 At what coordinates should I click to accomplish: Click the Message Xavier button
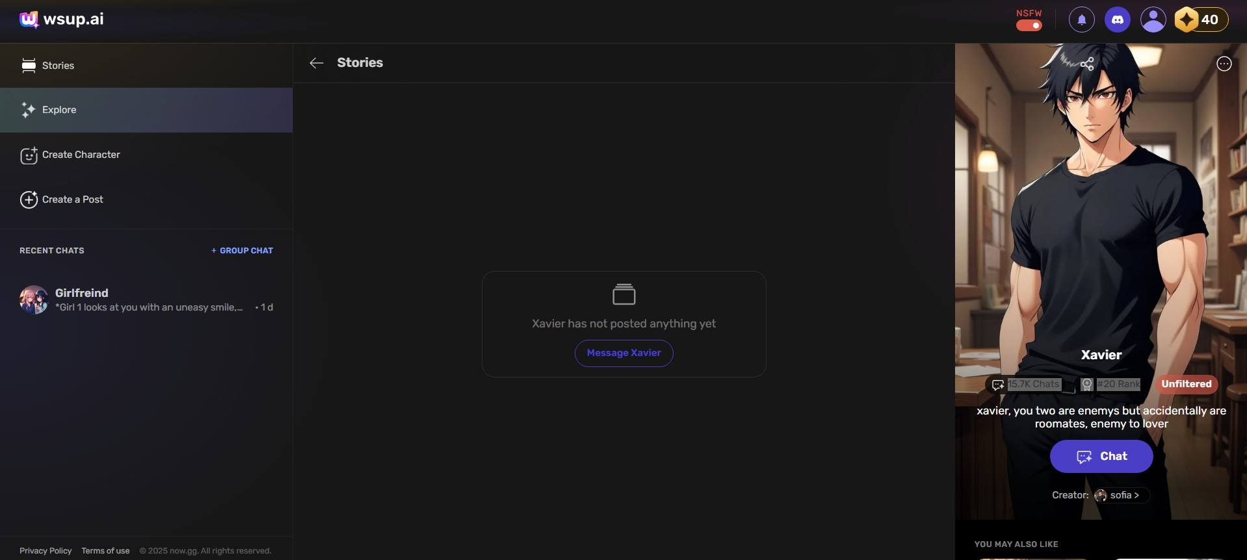pyautogui.click(x=623, y=353)
